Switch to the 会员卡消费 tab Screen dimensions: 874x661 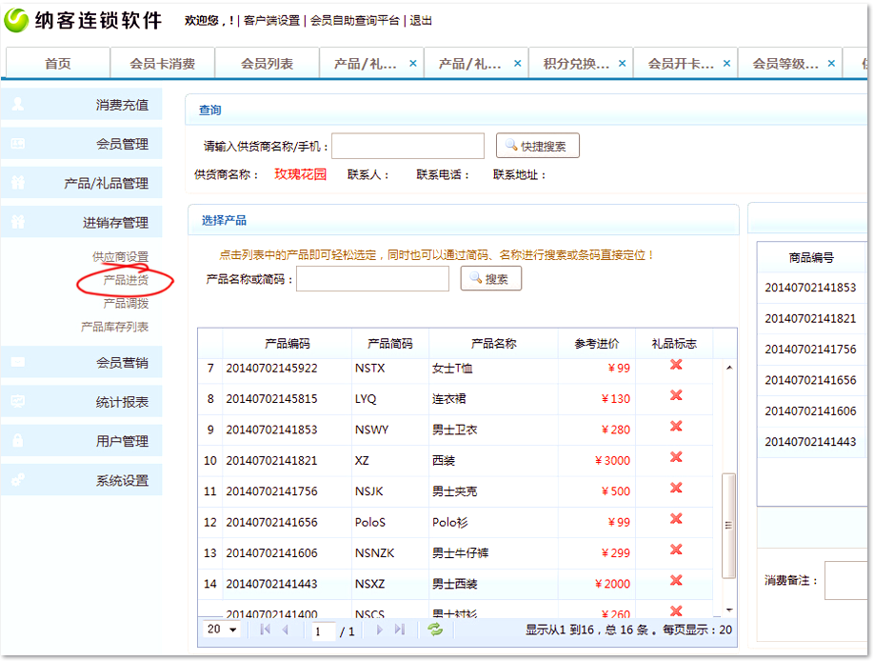[x=162, y=64]
